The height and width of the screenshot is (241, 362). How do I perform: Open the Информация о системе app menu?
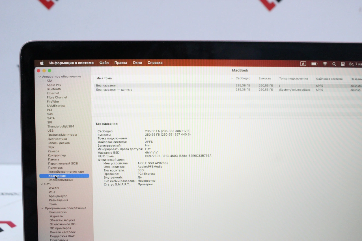tap(71, 63)
